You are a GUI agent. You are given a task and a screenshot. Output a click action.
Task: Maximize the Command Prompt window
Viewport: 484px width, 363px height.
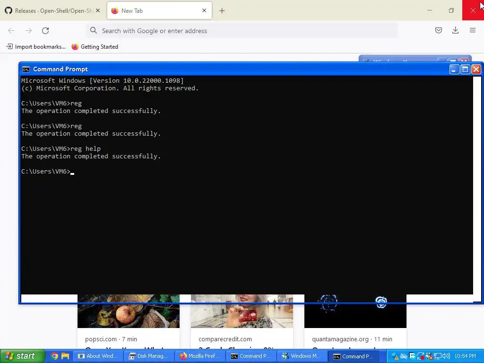pos(465,69)
